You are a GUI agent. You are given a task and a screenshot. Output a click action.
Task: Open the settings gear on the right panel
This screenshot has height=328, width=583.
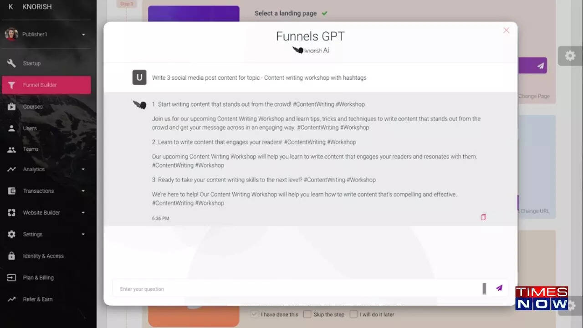pos(570,55)
